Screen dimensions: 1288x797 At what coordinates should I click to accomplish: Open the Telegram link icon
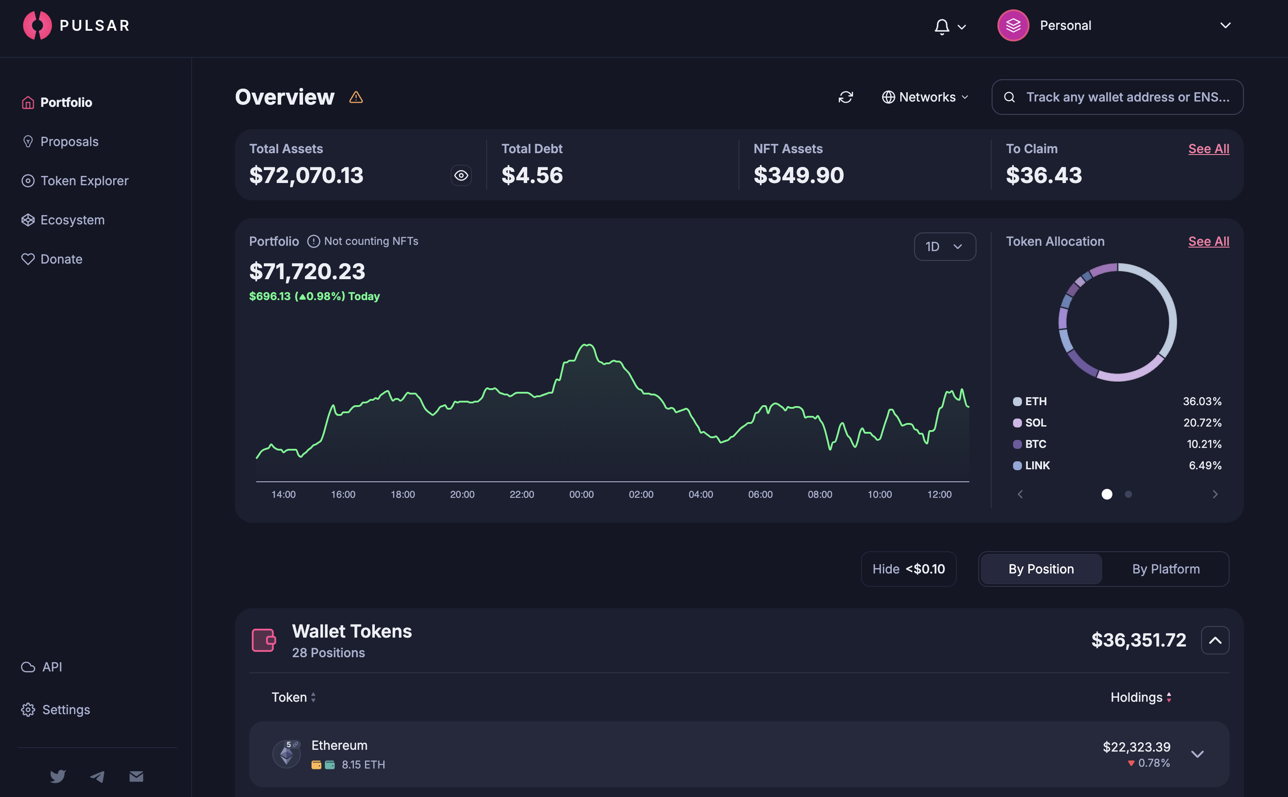(97, 776)
